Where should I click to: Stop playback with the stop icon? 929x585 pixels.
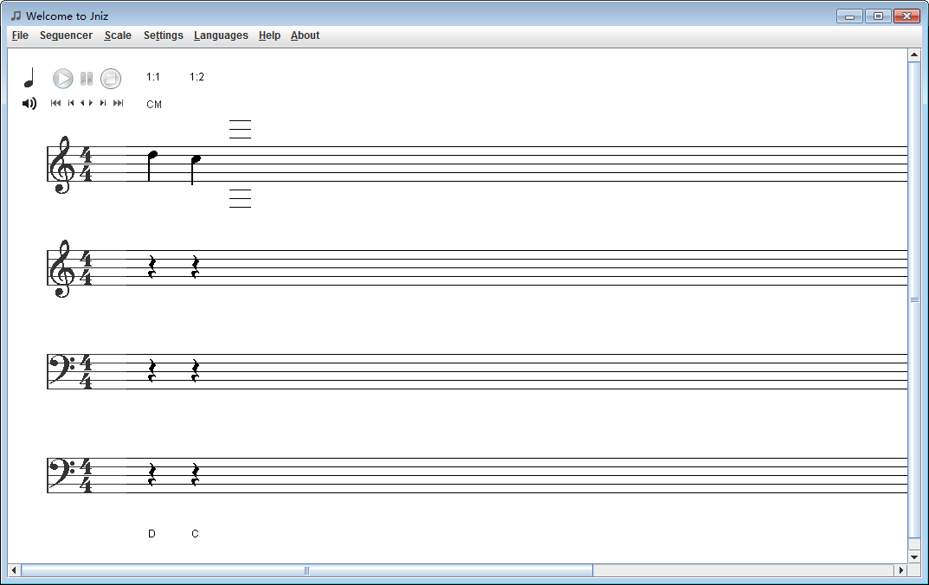coord(111,78)
